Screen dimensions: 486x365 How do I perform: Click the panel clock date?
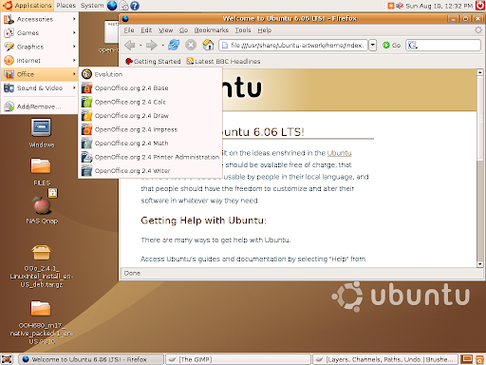pyautogui.click(x=439, y=6)
